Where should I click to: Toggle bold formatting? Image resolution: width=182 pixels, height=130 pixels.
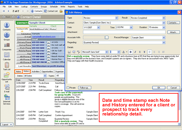[130, 52]
